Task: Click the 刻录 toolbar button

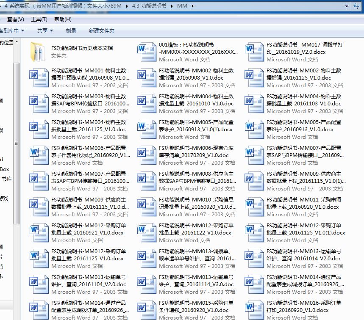Action: [71, 30]
